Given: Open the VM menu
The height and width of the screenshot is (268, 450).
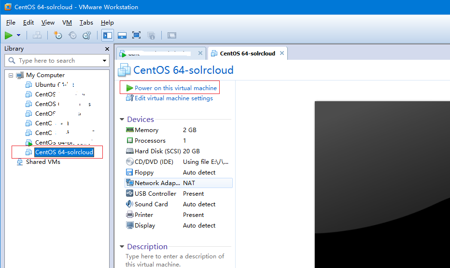Looking at the screenshot, I should [x=67, y=22].
